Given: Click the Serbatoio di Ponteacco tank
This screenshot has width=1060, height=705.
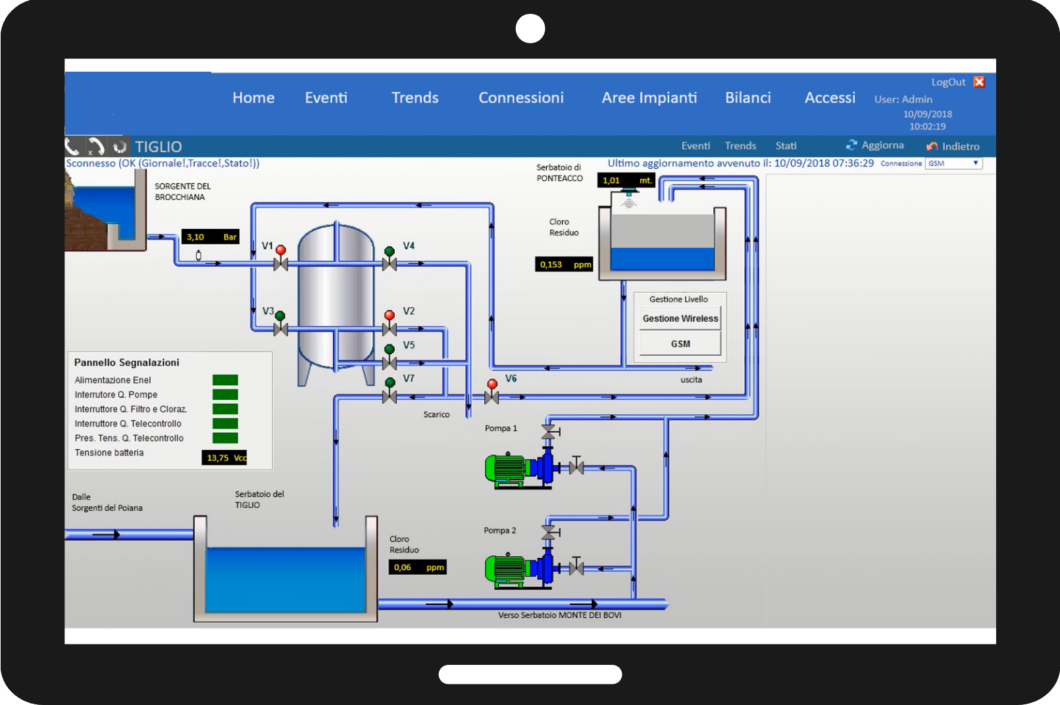Looking at the screenshot, I should [662, 243].
